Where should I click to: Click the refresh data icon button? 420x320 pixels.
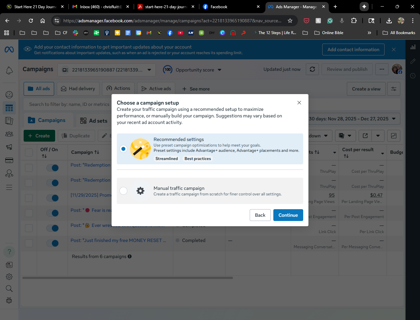[312, 70]
